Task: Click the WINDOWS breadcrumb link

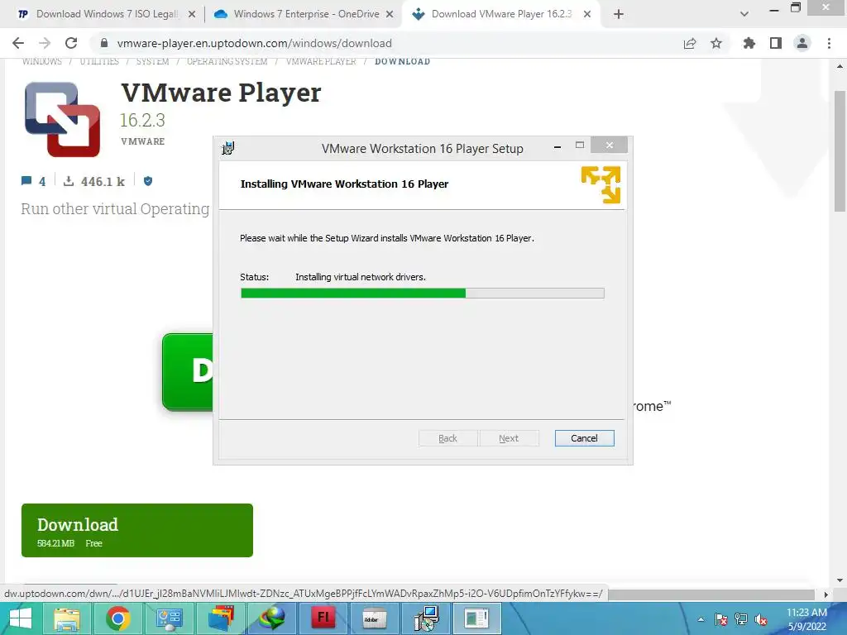Action: point(41,61)
